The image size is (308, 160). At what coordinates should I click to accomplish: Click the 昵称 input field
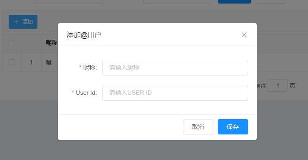[175, 68]
